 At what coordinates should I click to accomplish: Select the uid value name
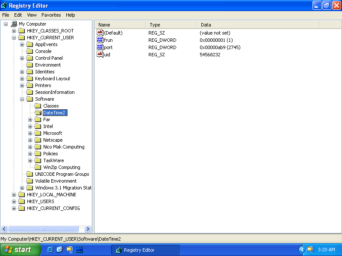pyautogui.click(x=107, y=55)
